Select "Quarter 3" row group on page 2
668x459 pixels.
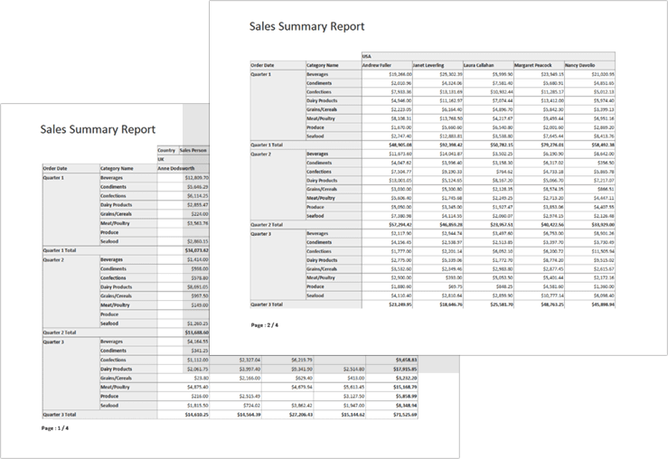tap(278, 265)
